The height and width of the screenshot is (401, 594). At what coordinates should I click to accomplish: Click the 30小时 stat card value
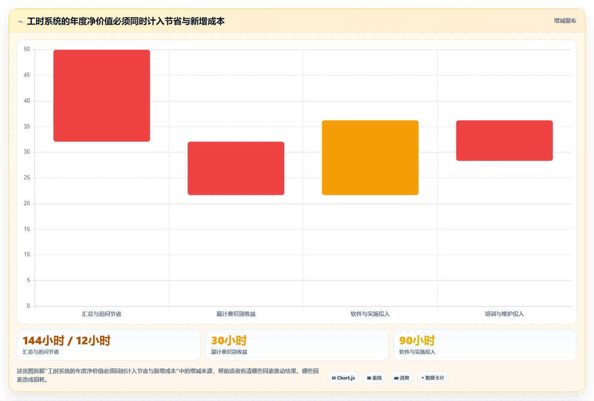229,340
